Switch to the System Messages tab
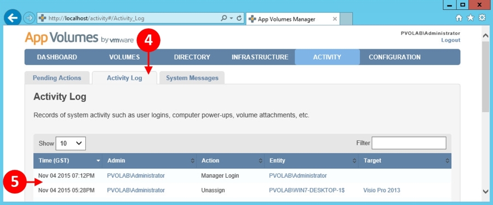This screenshot has height=205, width=493. coord(192,78)
